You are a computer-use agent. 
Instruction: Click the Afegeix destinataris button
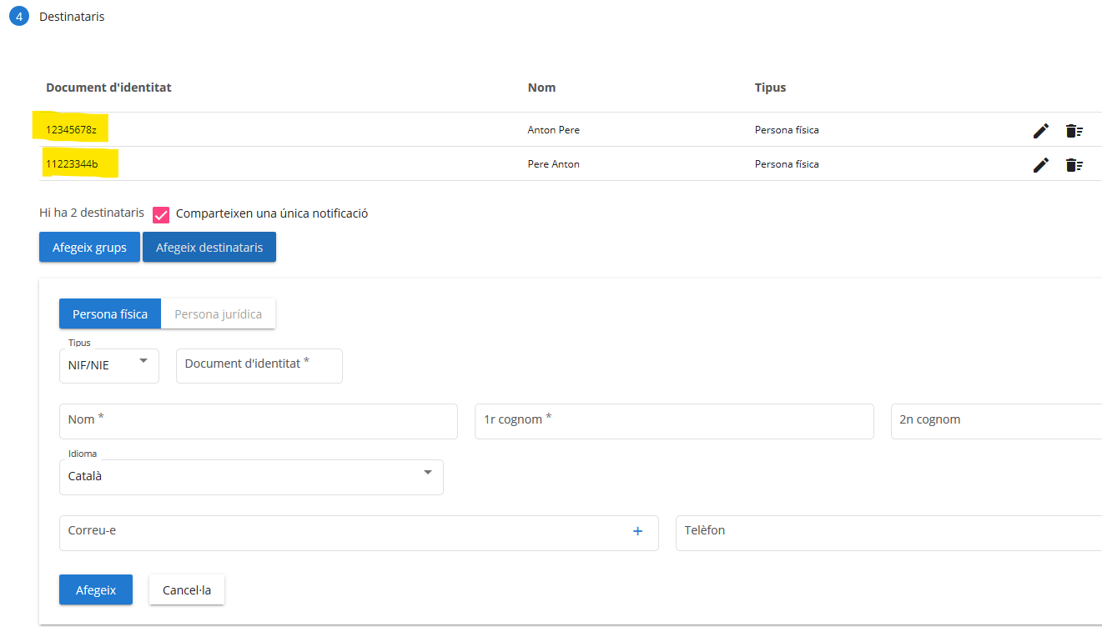click(x=209, y=248)
